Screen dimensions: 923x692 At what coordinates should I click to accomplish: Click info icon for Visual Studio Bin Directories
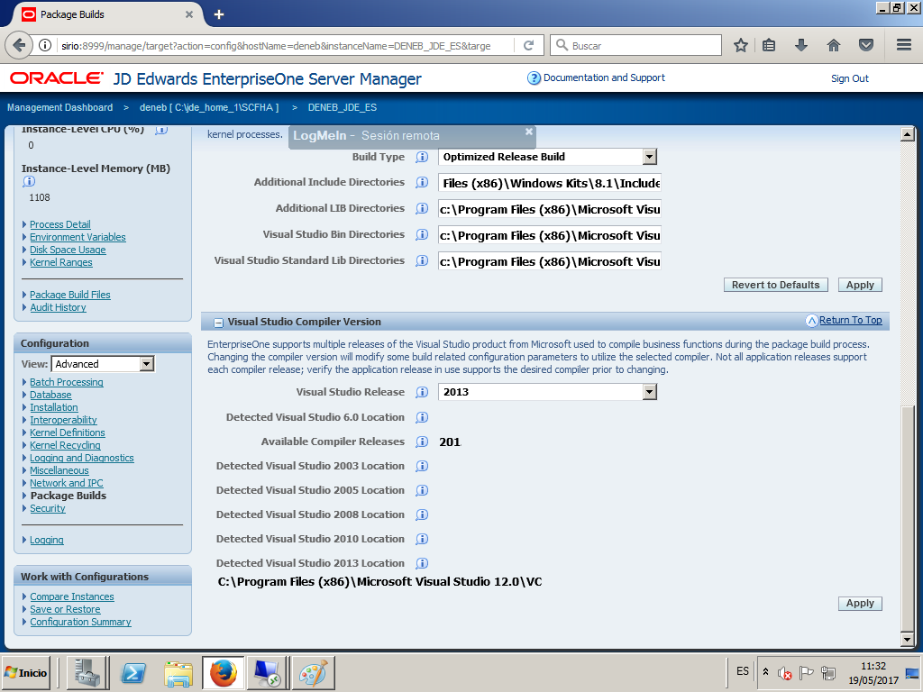click(x=422, y=235)
